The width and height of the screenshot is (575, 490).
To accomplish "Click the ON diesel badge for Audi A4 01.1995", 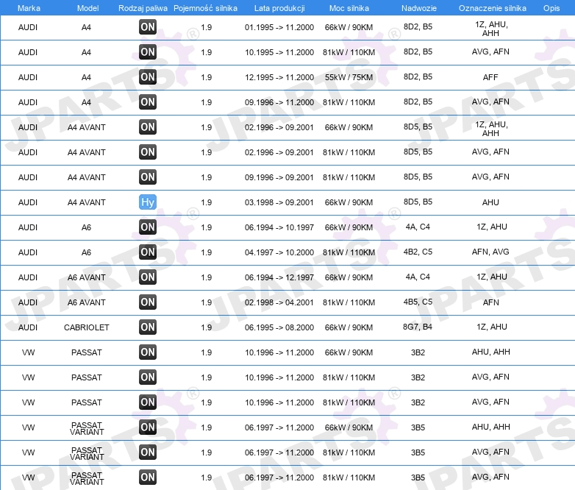I will pyautogui.click(x=147, y=26).
